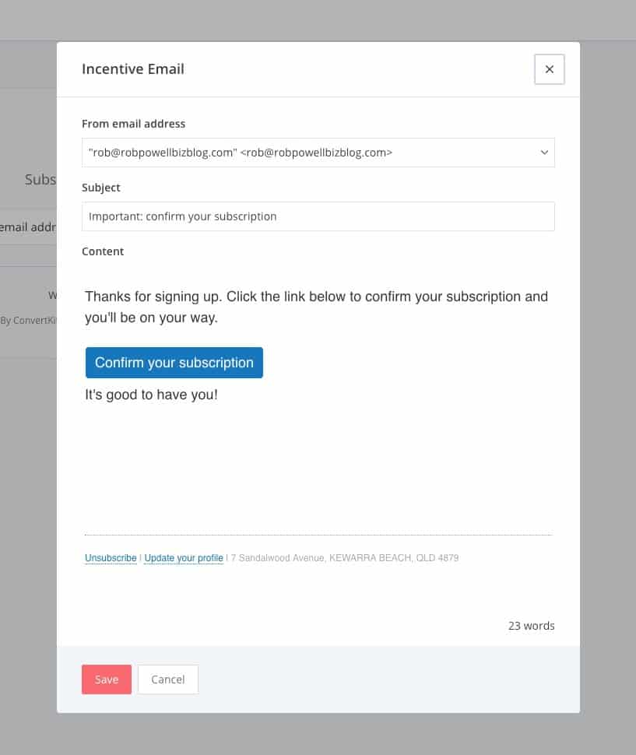Click the "Content" section label

click(x=103, y=251)
